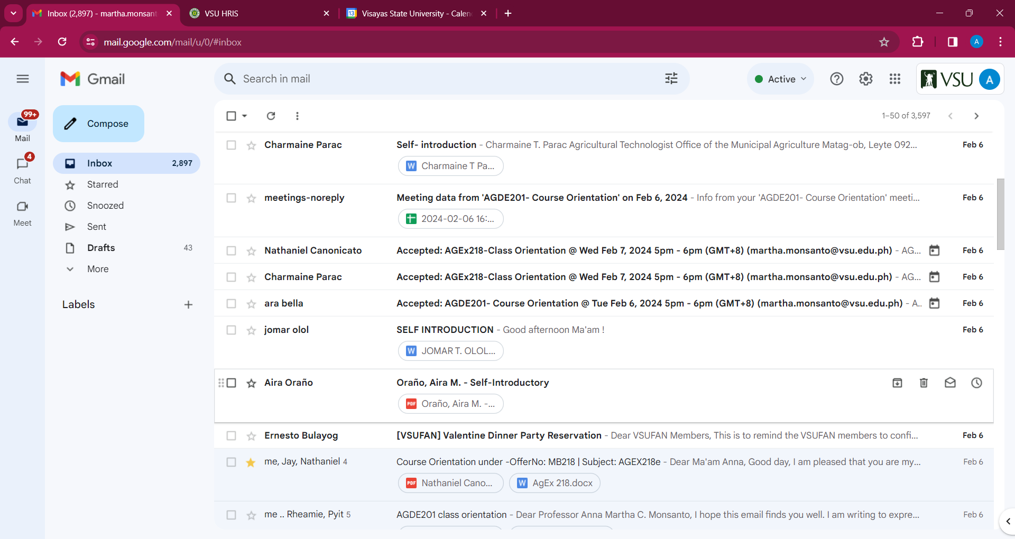Screen dimensions: 1015x539
Task: Tick the checkbox for Ernesto Bulayog email
Action: [x=231, y=435]
